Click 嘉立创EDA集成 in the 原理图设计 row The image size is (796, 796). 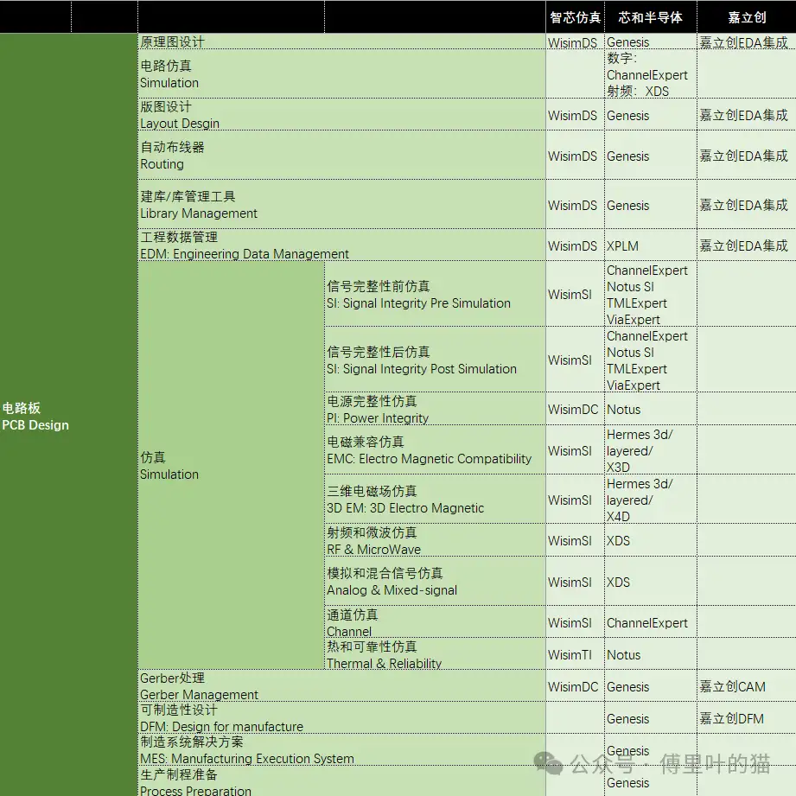(746, 42)
